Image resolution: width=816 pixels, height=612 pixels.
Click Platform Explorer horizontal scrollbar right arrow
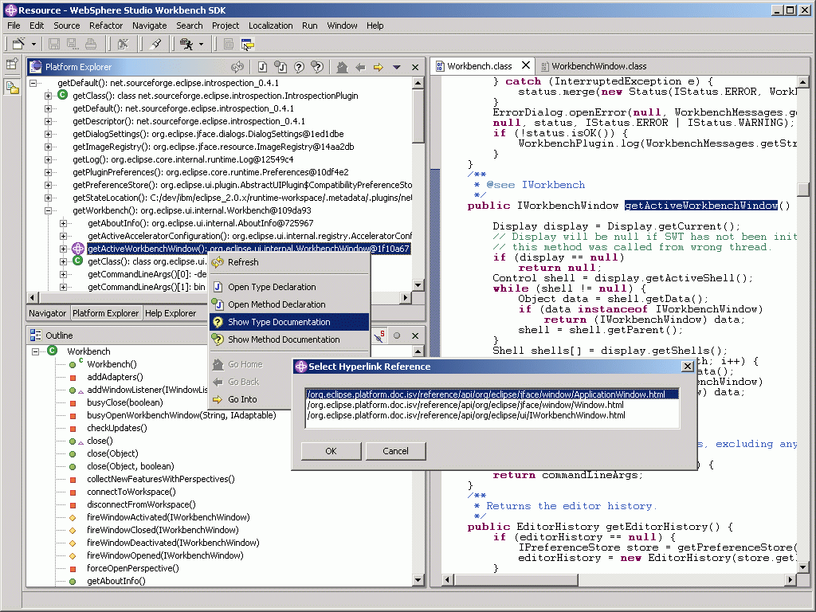406,298
